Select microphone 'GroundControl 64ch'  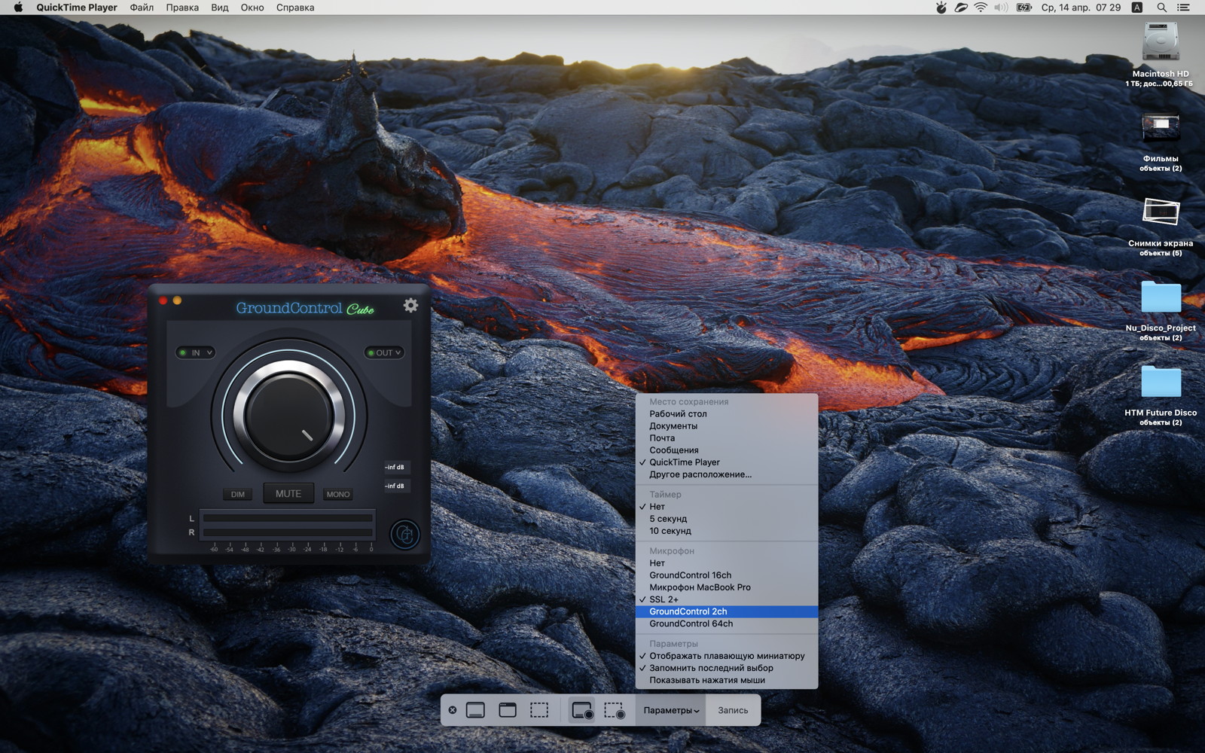click(727, 623)
